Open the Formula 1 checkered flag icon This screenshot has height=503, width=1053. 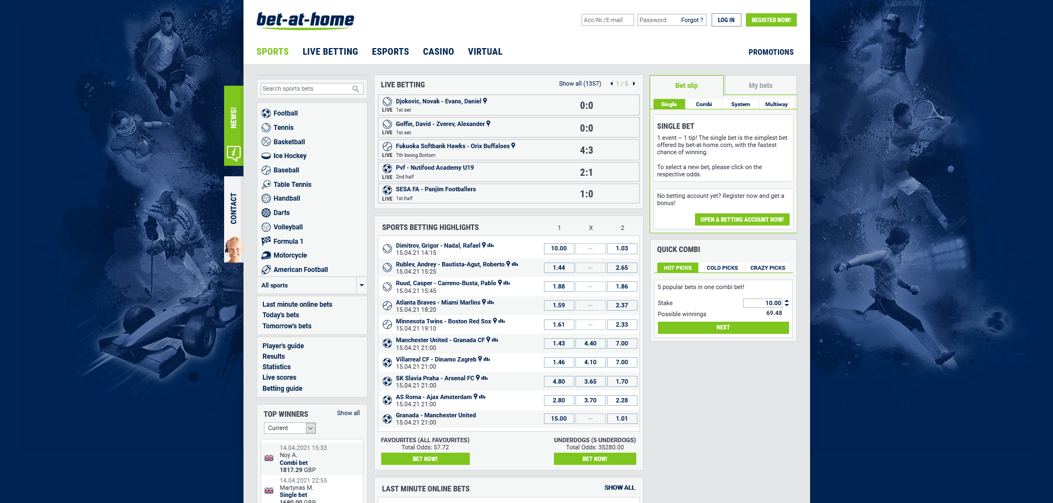click(266, 241)
